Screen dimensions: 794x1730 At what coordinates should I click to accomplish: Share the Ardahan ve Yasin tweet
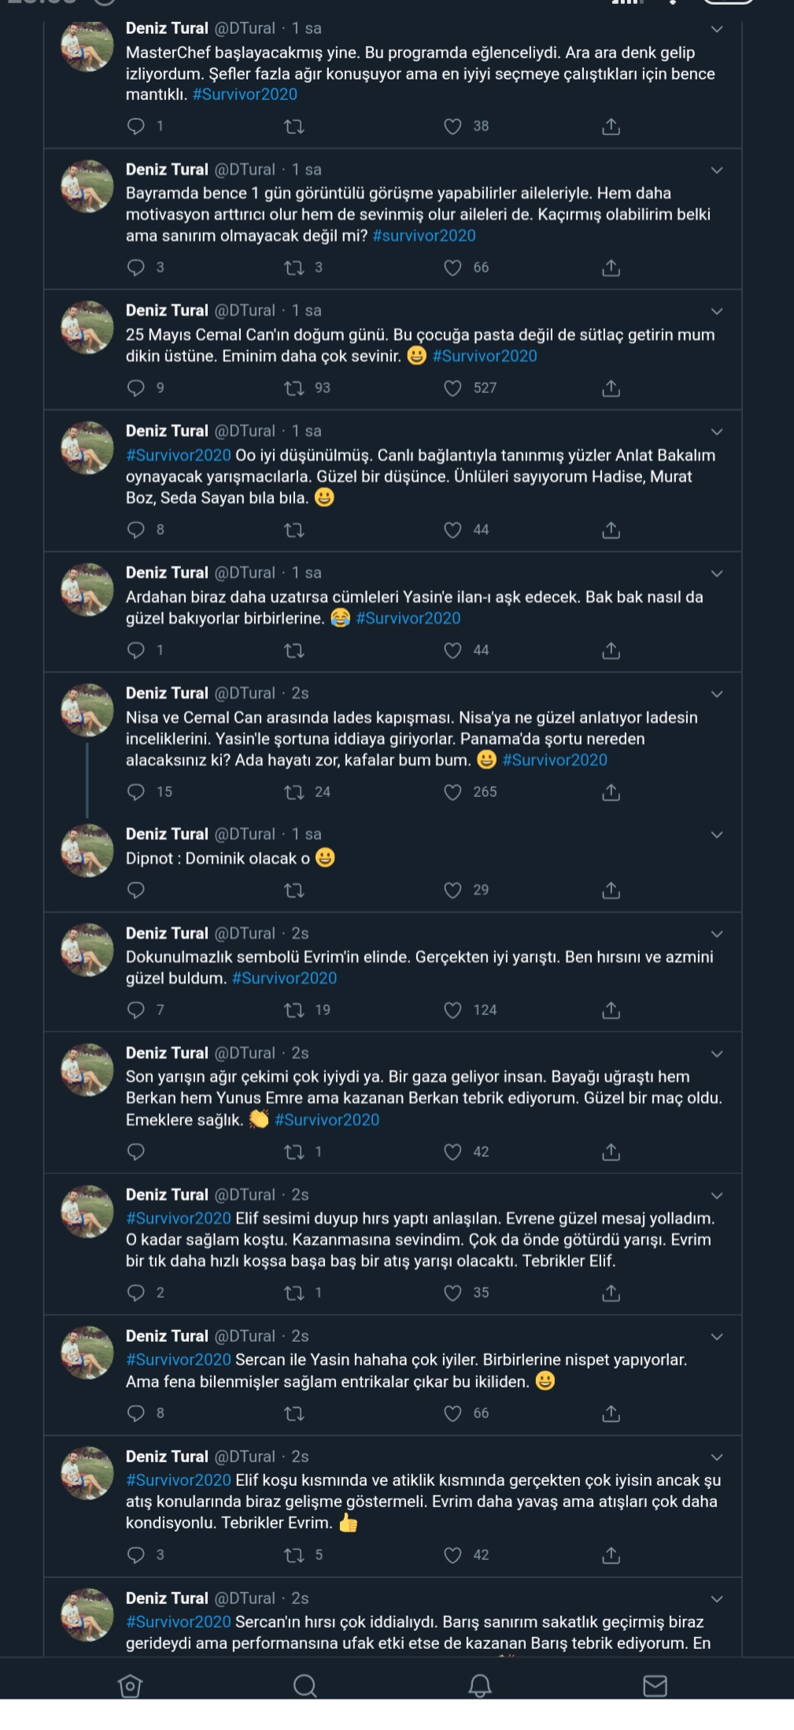point(611,650)
